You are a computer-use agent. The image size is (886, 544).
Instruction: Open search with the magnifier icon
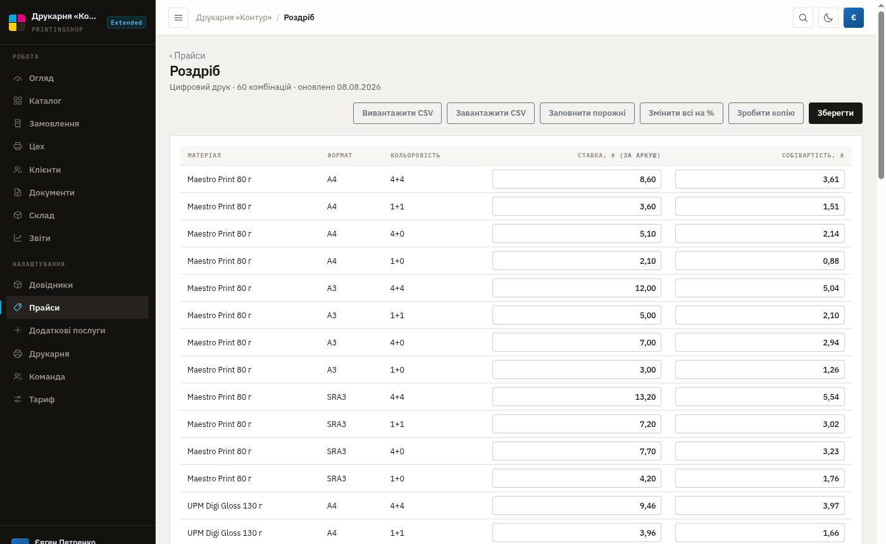click(x=803, y=18)
